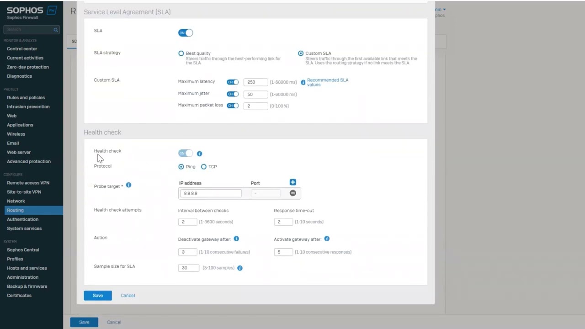
Task: Toggle Maximum packet loss switch
Action: click(233, 106)
